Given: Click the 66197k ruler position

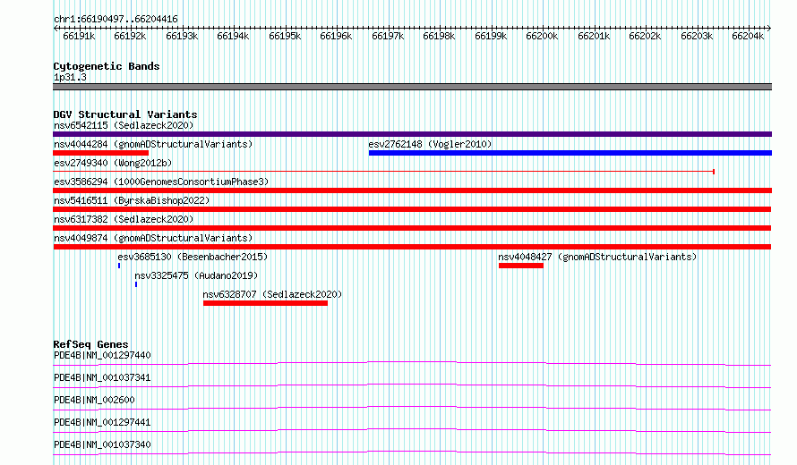Looking at the screenshot, I should (388, 36).
